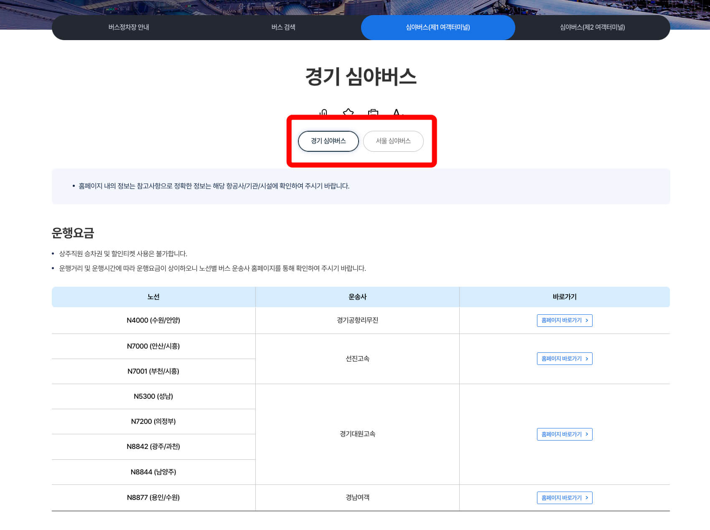Select the 심야버스(제1 여객터미널) tab

point(438,27)
